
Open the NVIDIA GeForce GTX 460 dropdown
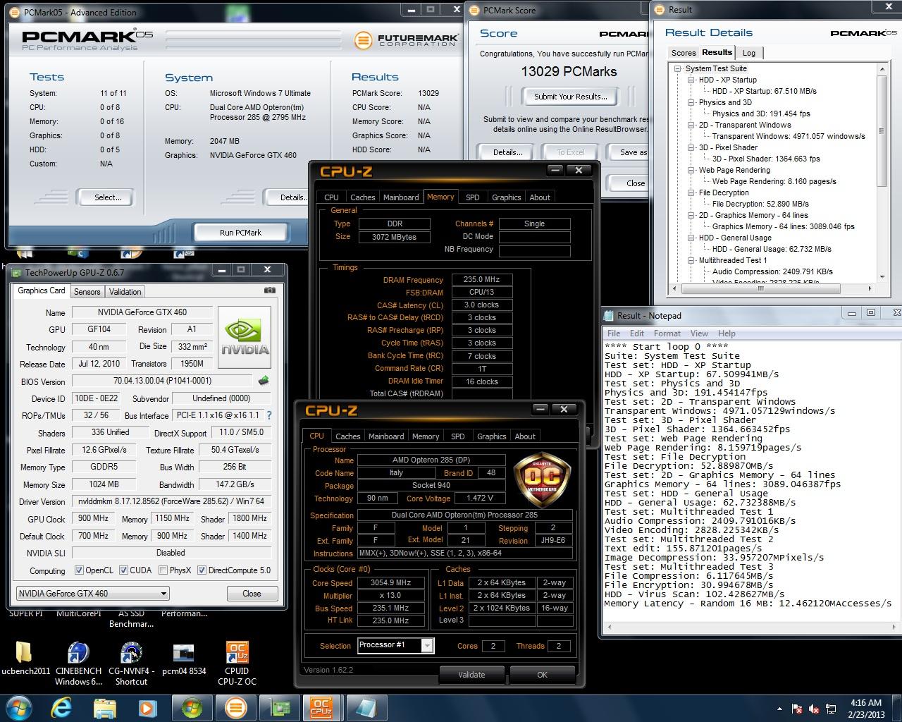92,594
